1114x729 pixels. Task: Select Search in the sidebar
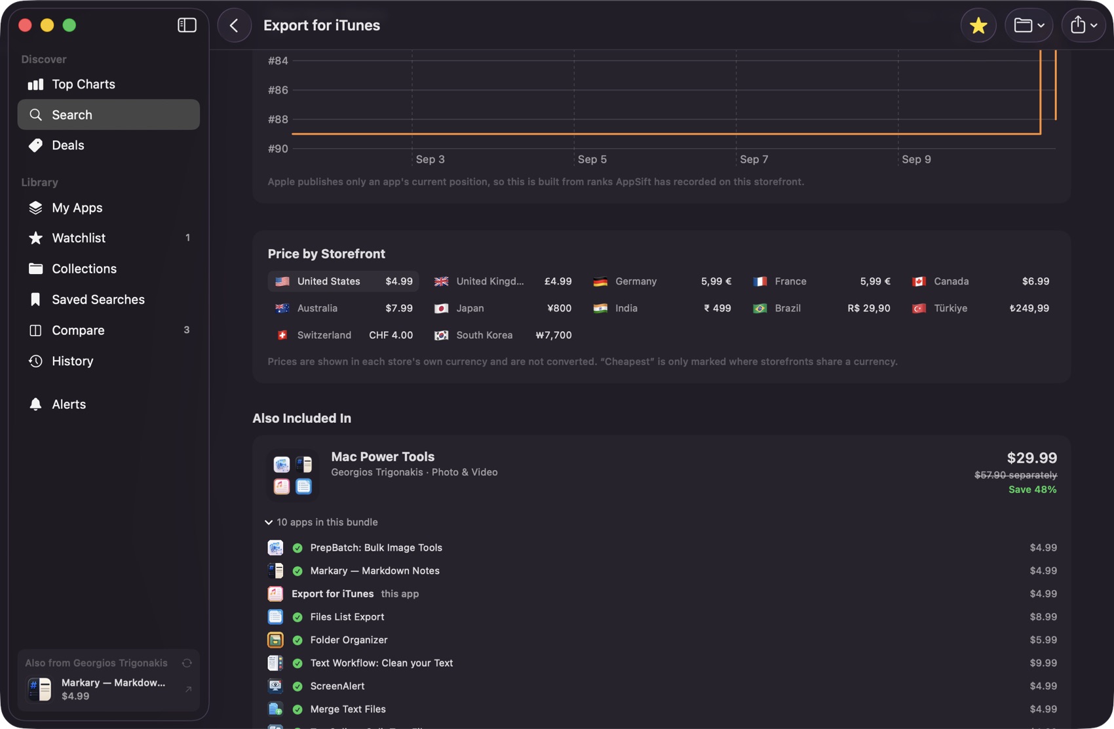point(109,115)
